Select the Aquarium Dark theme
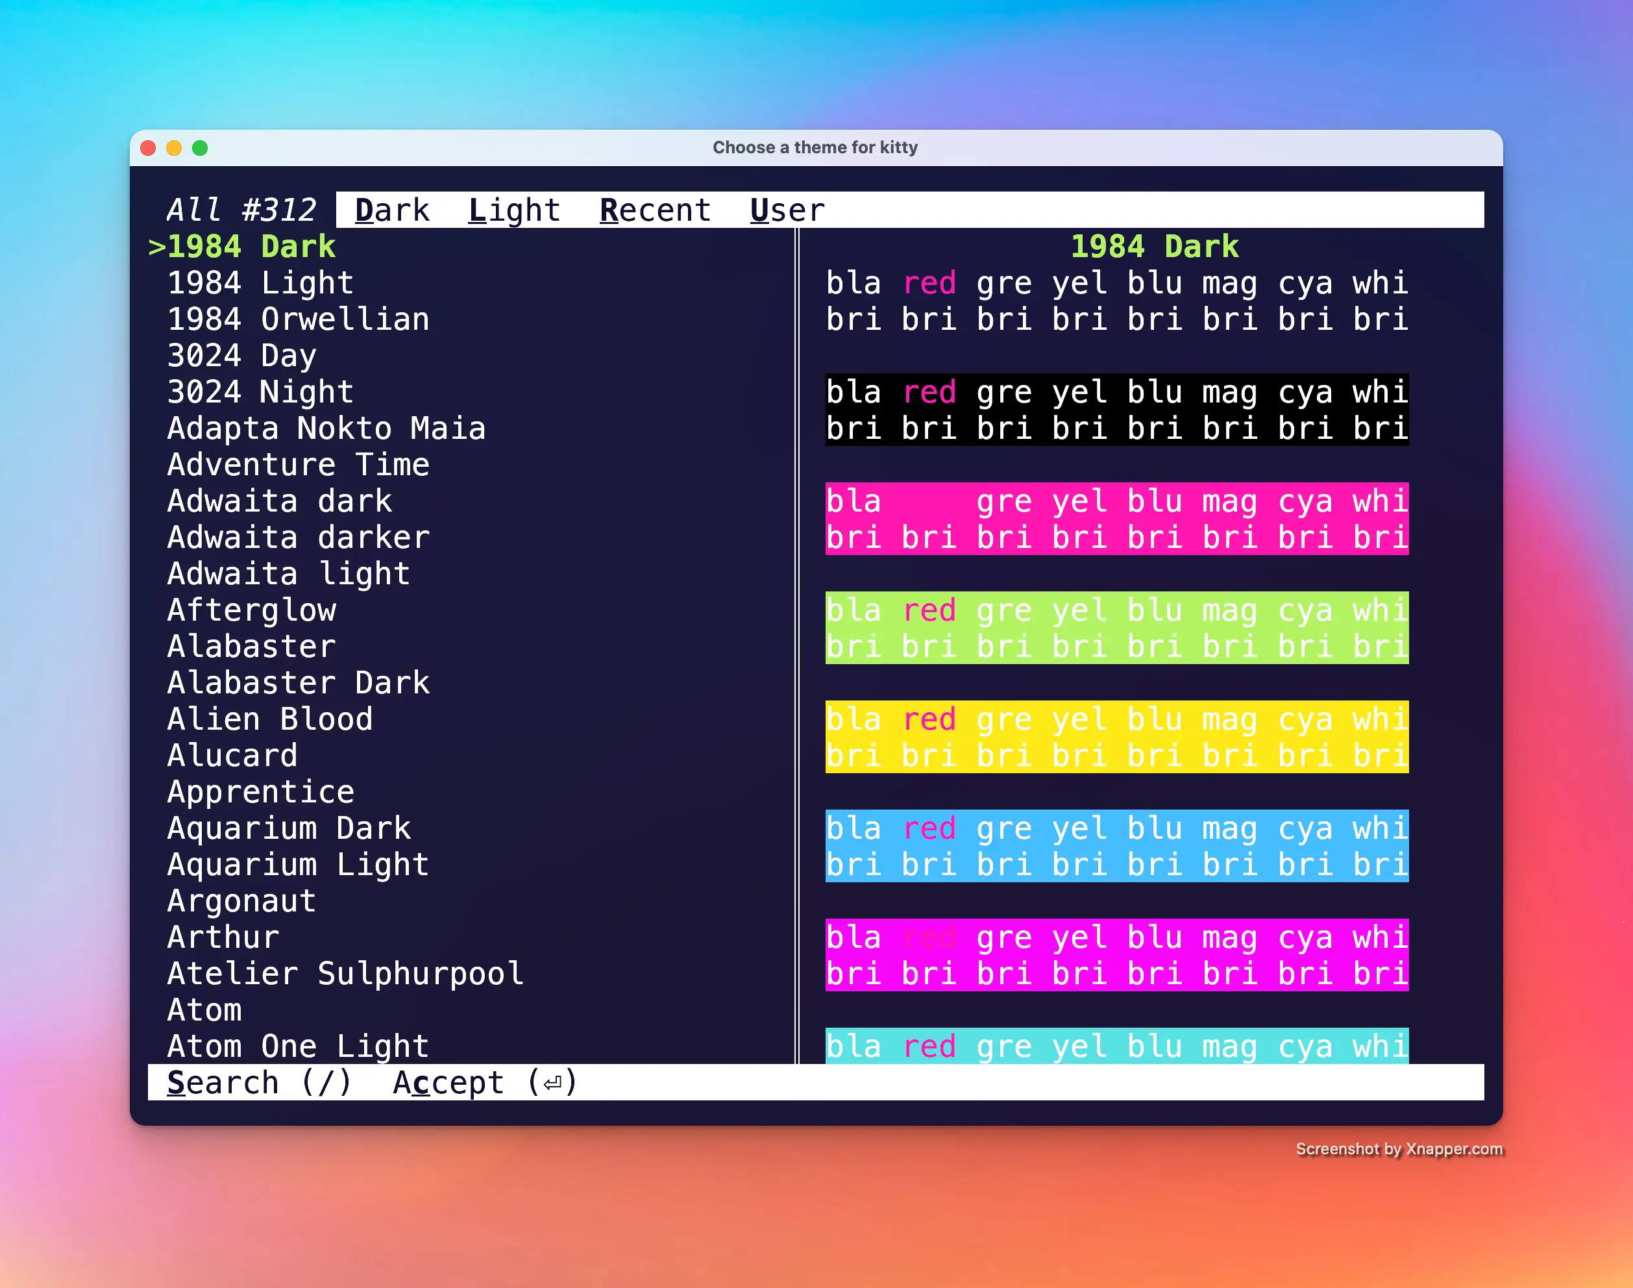The width and height of the screenshot is (1633, 1288). (x=289, y=828)
